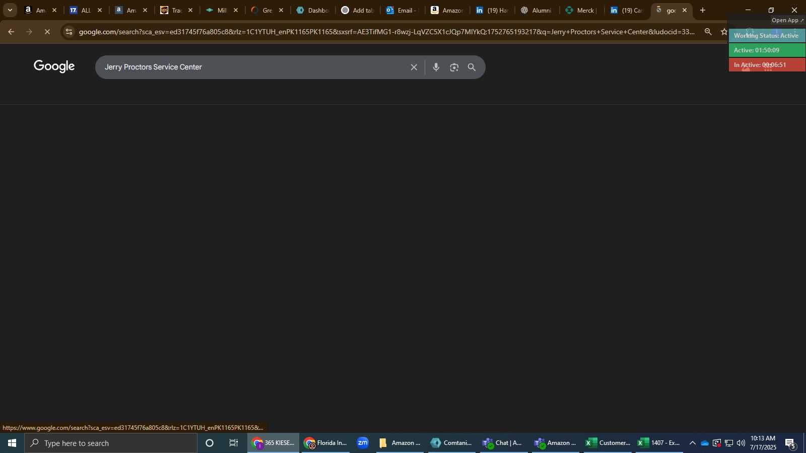Bookmark this page with the star icon

click(724, 32)
